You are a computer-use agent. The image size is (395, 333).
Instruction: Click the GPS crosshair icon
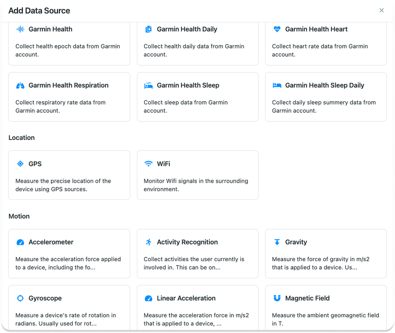[x=20, y=164]
